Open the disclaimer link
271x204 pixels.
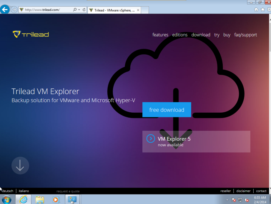(243, 191)
